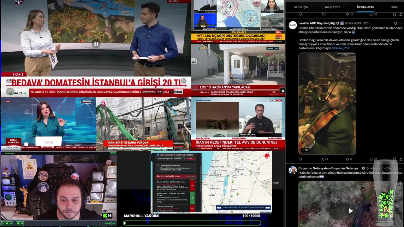Screen dimensions: 404x227
Task: Click the Google Maps attribution on map
Action: pyautogui.click(x=267, y=212)
